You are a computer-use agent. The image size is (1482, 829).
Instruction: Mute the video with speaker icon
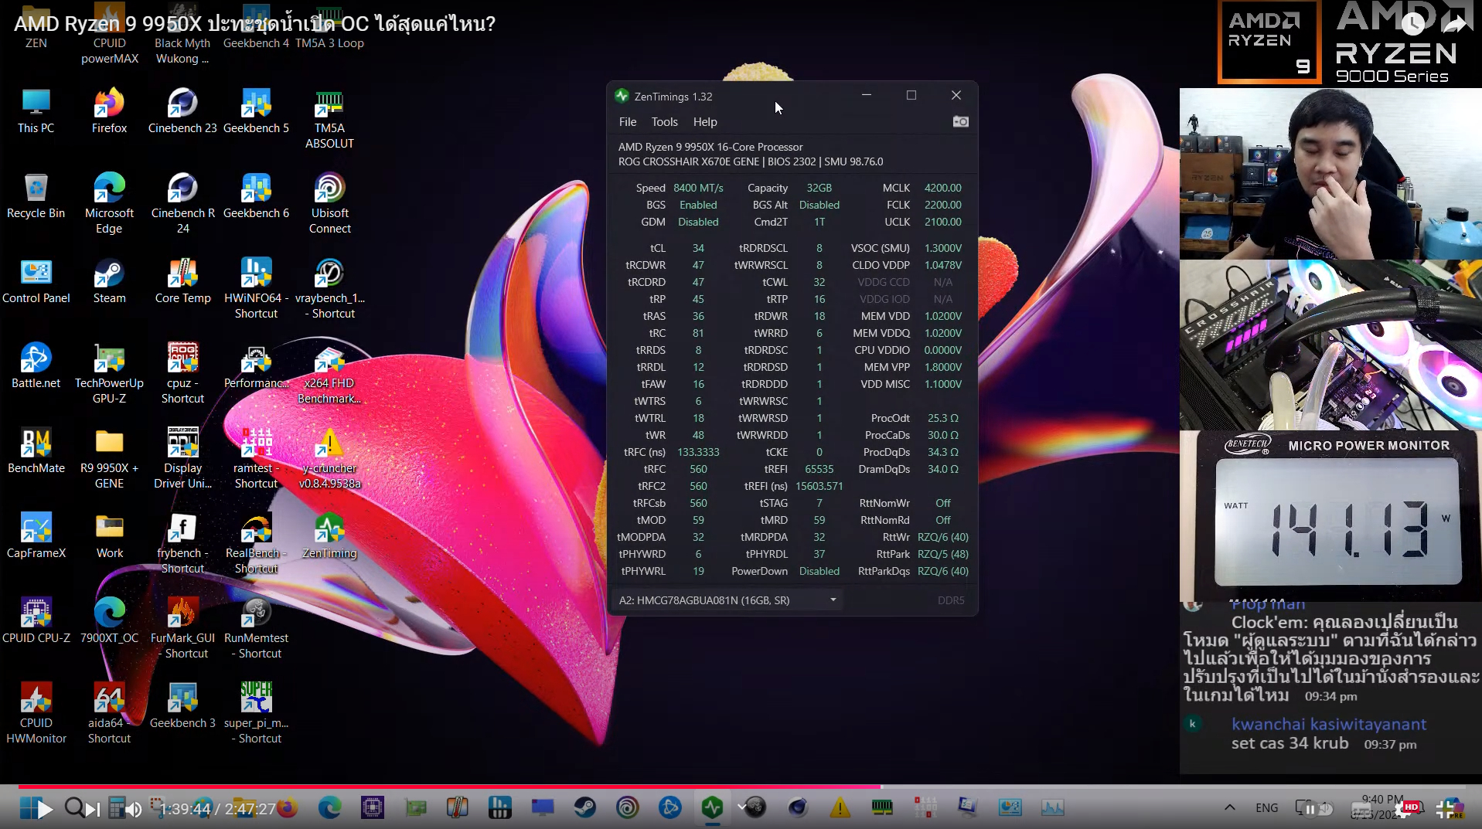point(134,809)
